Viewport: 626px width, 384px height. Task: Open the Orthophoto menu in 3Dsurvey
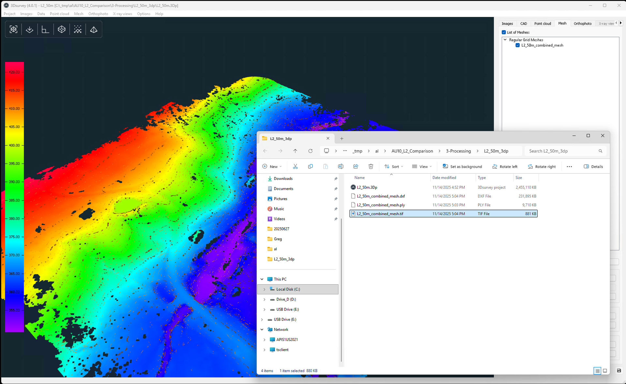[x=98, y=14]
